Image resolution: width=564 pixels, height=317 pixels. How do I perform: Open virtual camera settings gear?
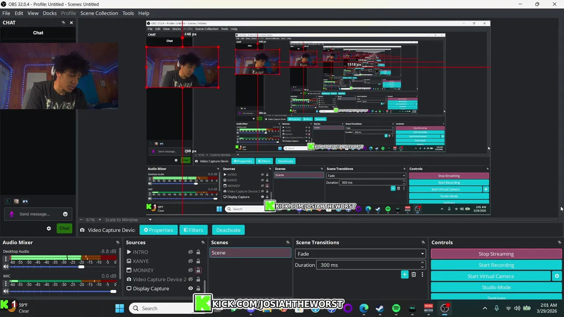[557, 276]
